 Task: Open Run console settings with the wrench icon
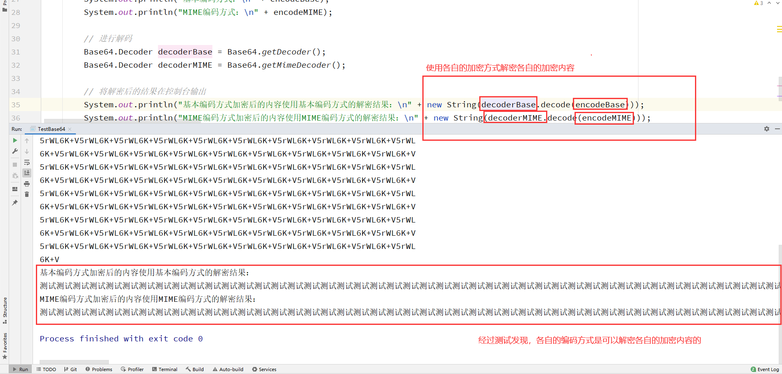pyautogui.click(x=15, y=151)
